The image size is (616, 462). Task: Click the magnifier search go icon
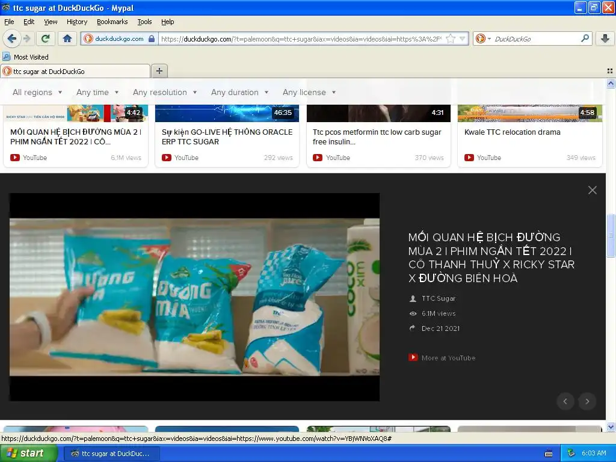click(x=585, y=38)
